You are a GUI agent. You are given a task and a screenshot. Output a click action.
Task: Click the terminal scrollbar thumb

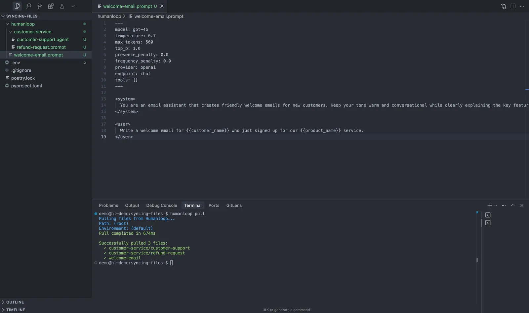point(477,260)
